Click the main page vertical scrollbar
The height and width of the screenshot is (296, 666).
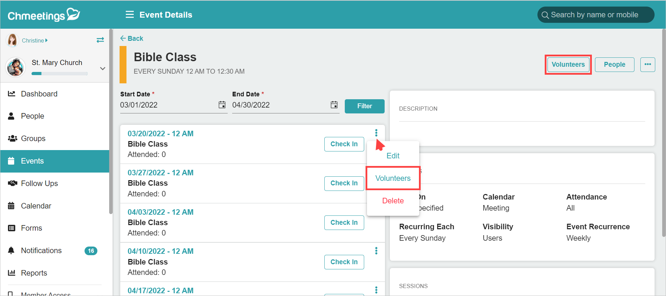664,133
